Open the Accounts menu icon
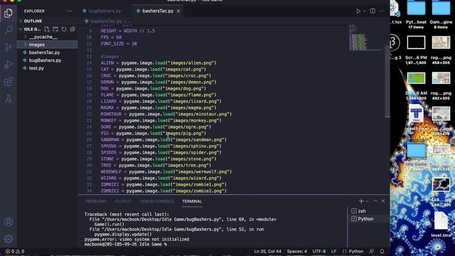The height and width of the screenshot is (256, 455). click(9, 222)
